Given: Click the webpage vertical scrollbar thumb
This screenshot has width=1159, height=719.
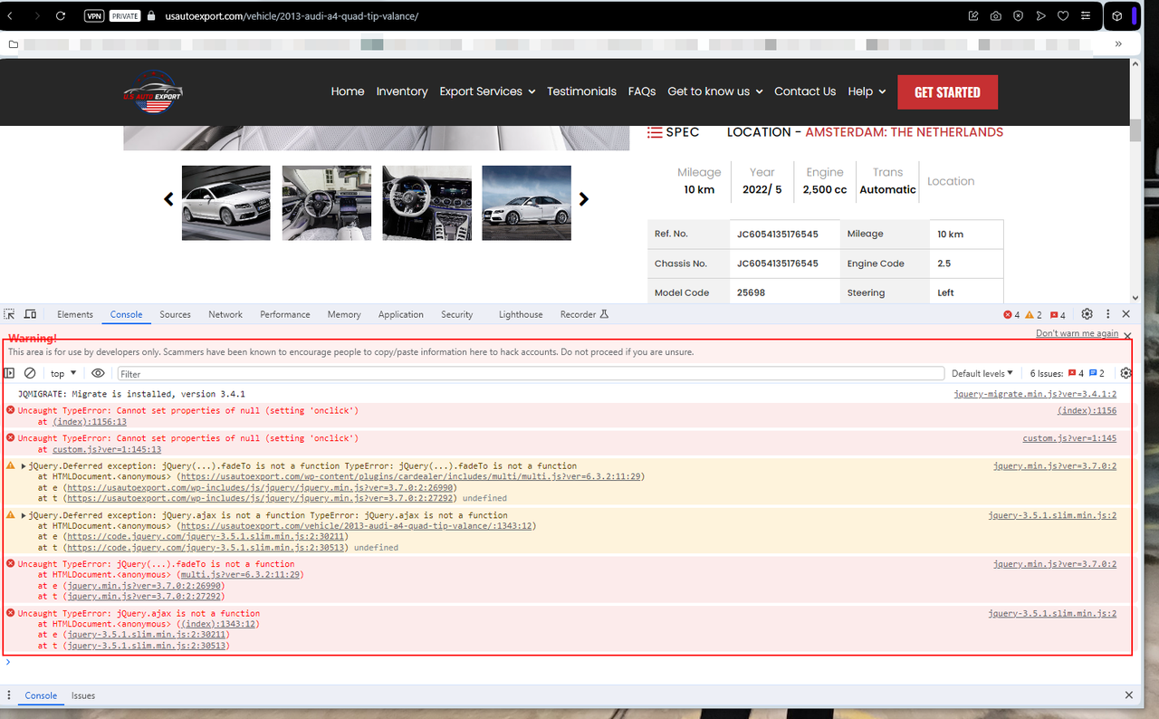Looking at the screenshot, I should (x=1135, y=130).
